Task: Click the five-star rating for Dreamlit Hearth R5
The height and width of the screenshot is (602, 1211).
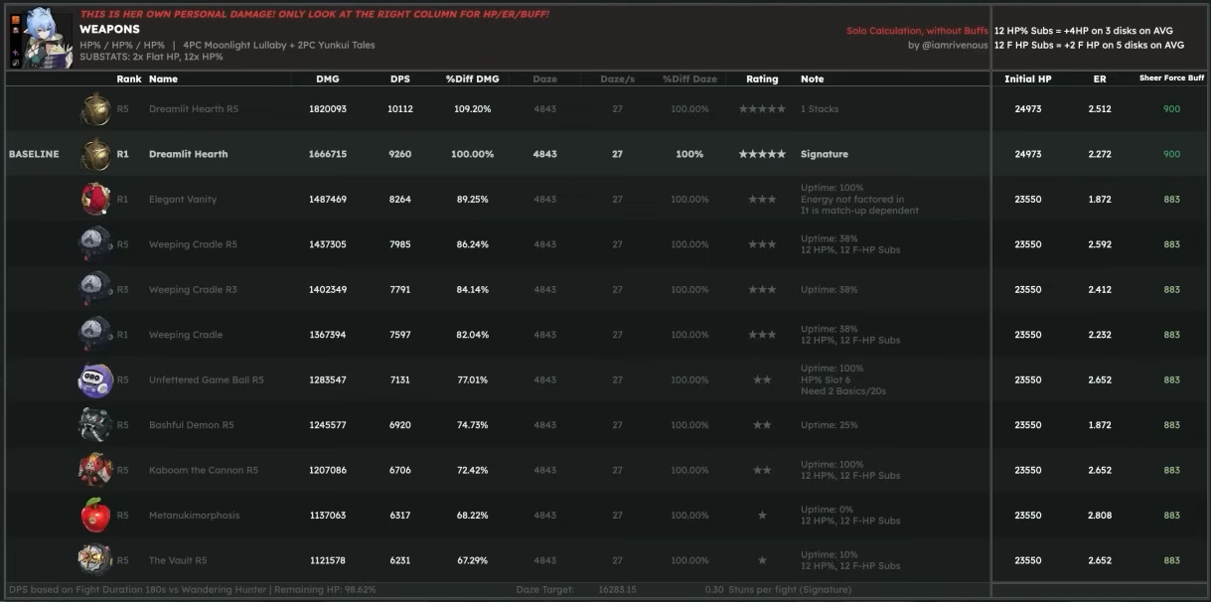Action: pos(762,108)
